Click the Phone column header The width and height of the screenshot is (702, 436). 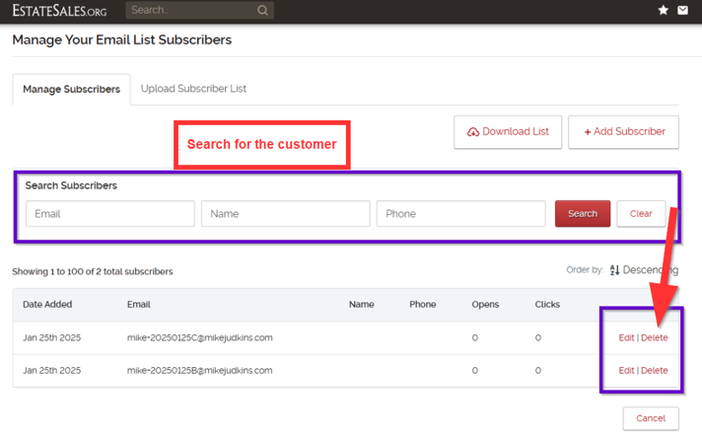click(x=423, y=304)
